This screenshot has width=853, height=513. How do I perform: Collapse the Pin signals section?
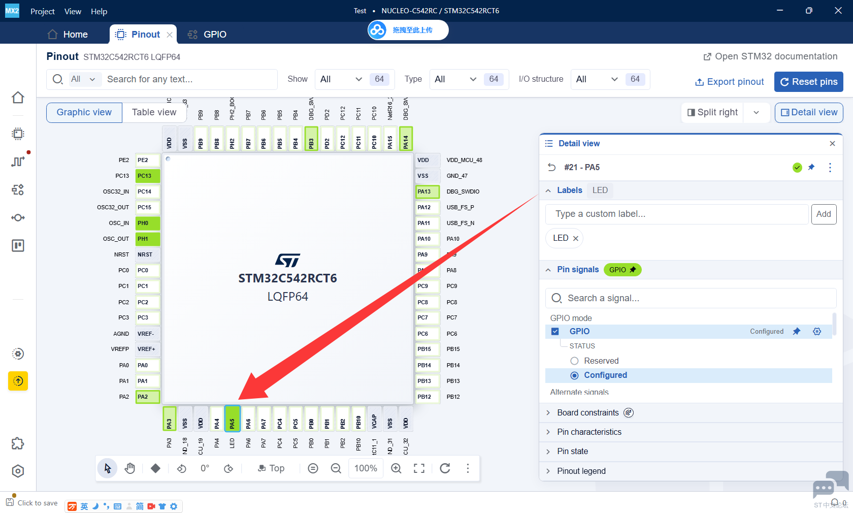[x=548, y=270]
